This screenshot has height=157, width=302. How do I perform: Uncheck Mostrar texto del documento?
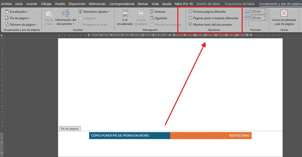(x=210, y=24)
